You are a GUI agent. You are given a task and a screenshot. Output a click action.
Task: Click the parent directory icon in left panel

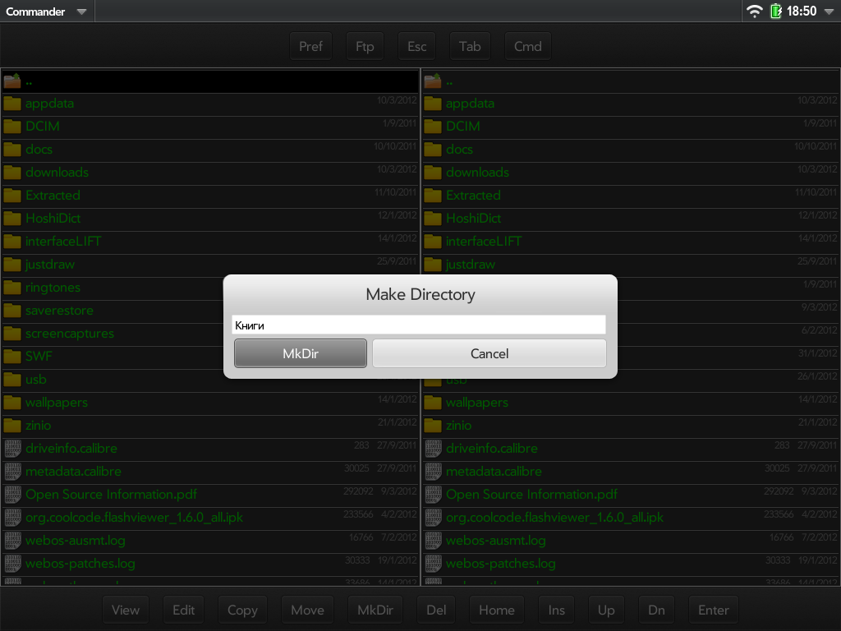pos(12,81)
